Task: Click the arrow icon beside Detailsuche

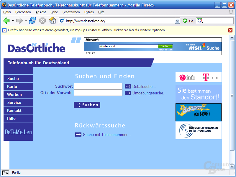Action: [128, 86]
